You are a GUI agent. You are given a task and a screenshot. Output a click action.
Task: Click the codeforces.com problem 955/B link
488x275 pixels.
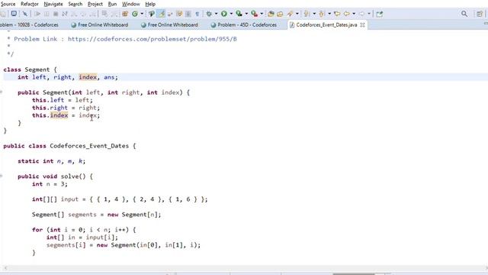152,39
